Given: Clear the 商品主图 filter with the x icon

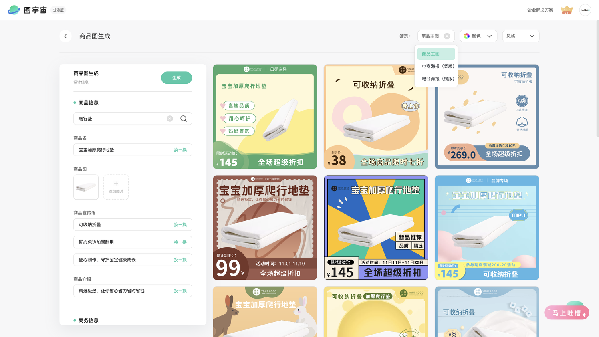Looking at the screenshot, I should (x=447, y=36).
